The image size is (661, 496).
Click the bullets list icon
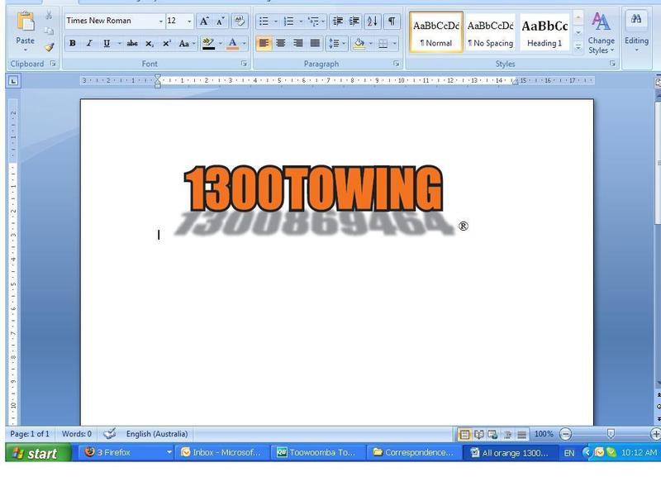(264, 21)
